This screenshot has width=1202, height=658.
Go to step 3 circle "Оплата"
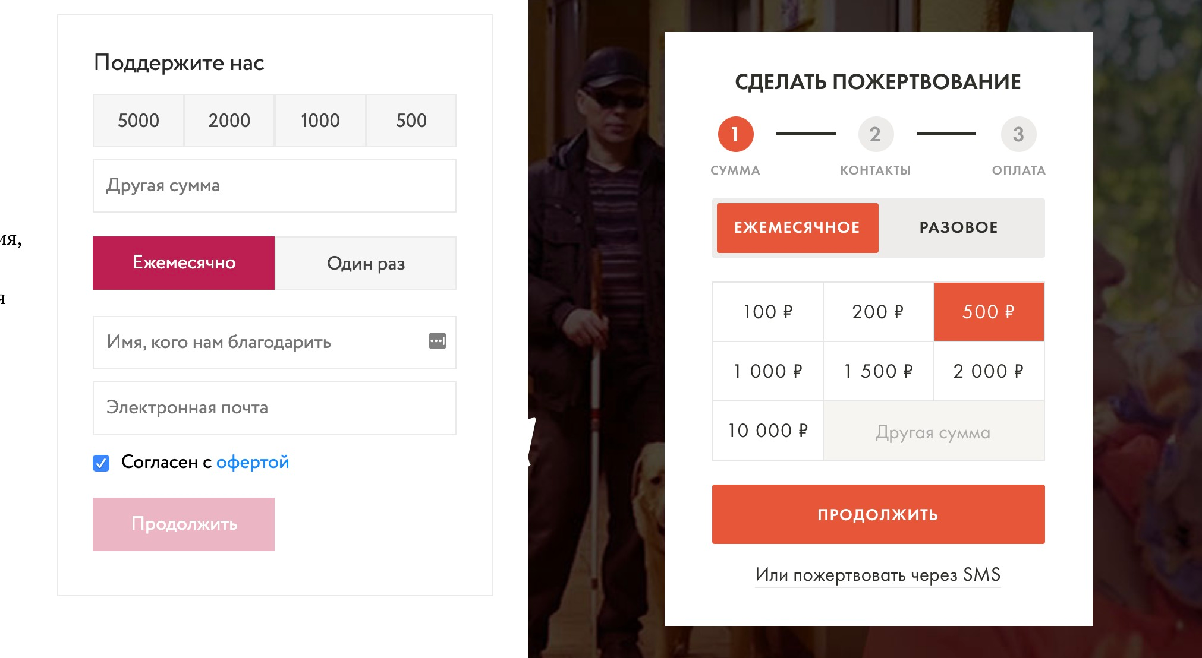[1018, 134]
